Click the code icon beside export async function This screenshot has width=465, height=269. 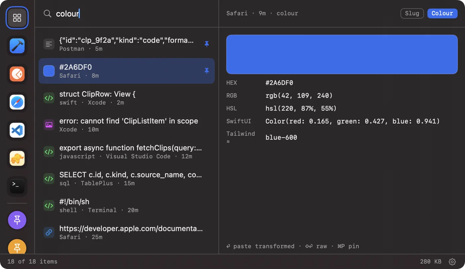49,152
